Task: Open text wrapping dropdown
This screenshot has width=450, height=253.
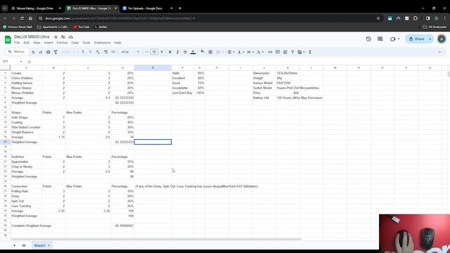Action: (x=250, y=52)
